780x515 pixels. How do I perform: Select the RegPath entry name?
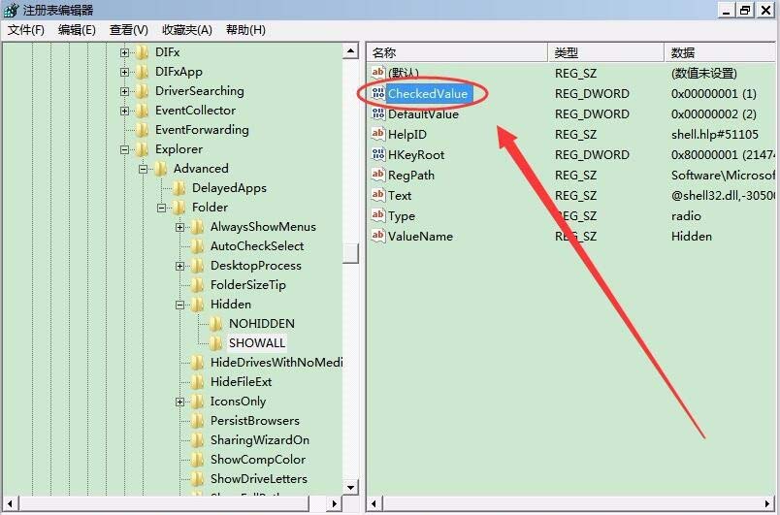[411, 175]
